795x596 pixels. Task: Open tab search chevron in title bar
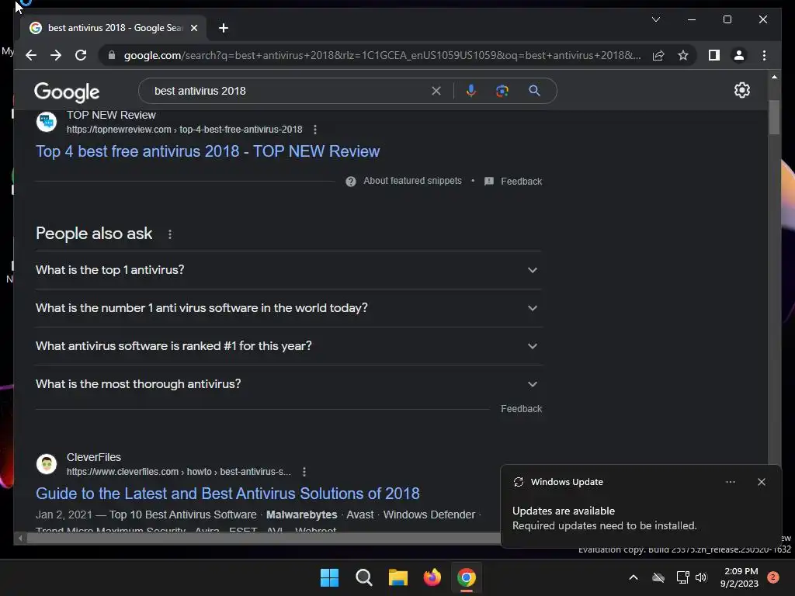(655, 19)
